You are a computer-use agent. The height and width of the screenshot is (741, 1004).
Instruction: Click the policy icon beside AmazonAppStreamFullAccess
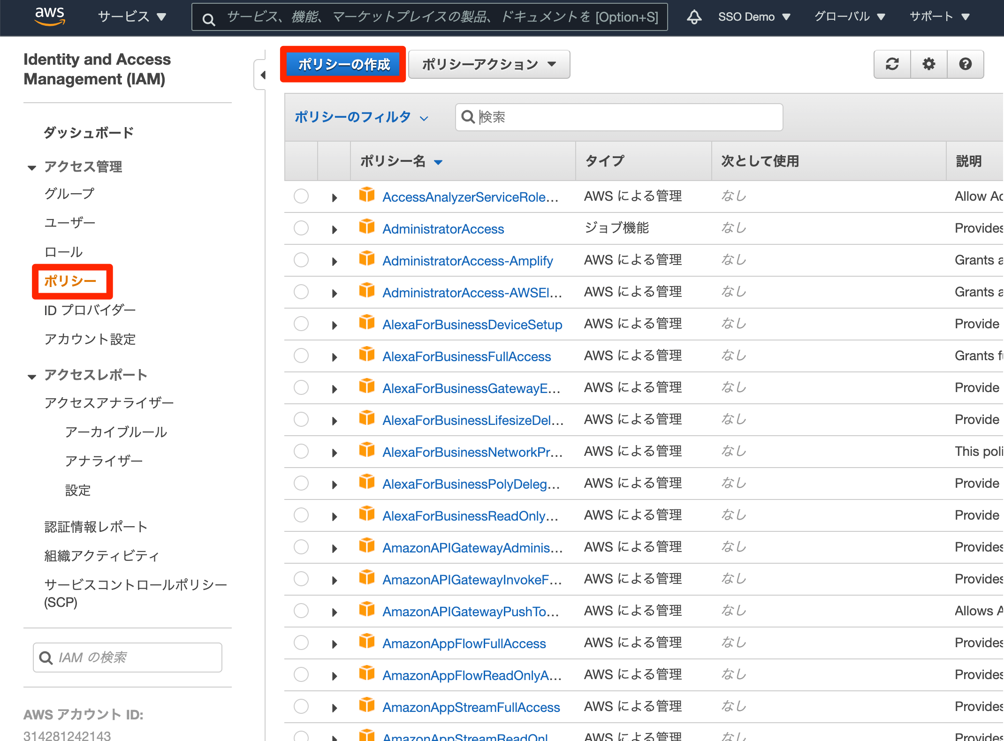[x=367, y=705]
